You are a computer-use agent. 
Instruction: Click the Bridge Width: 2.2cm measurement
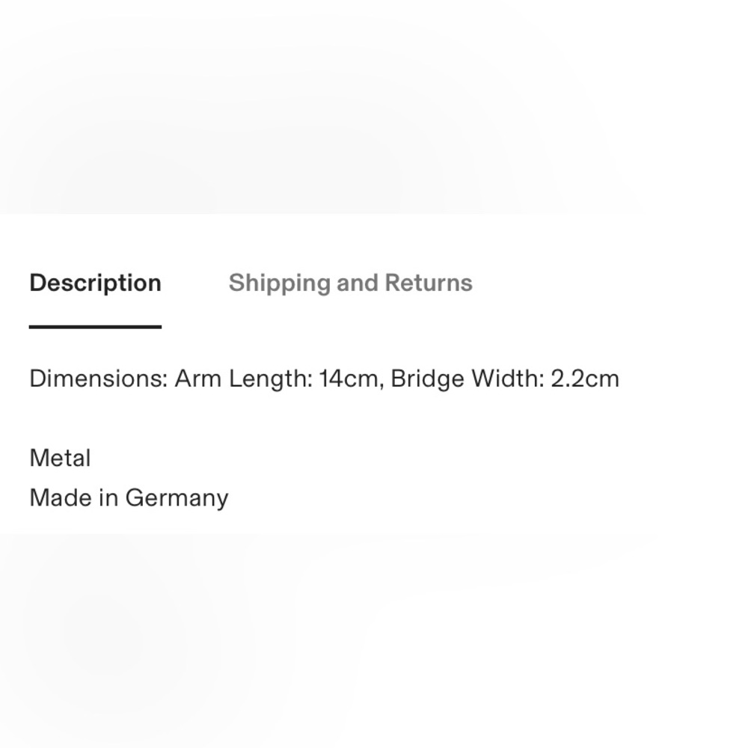(x=505, y=379)
